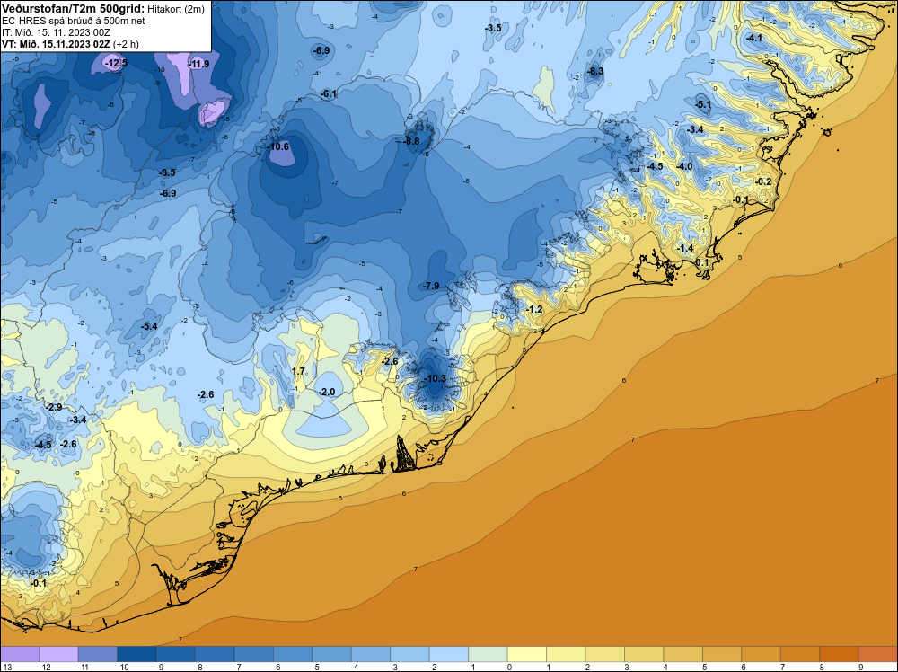Click the 0.1 temperature label near the coast
The height and width of the screenshot is (672, 898).
tap(701, 262)
